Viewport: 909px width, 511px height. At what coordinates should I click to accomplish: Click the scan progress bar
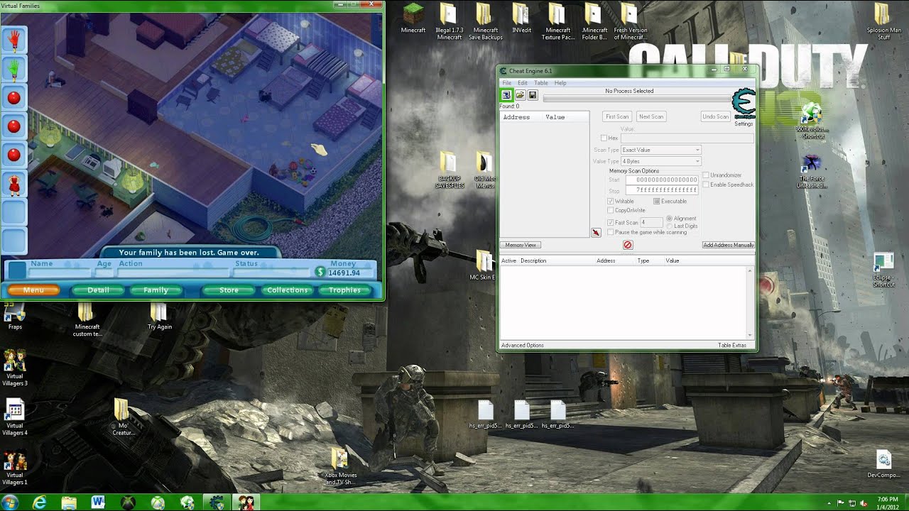tap(636, 99)
